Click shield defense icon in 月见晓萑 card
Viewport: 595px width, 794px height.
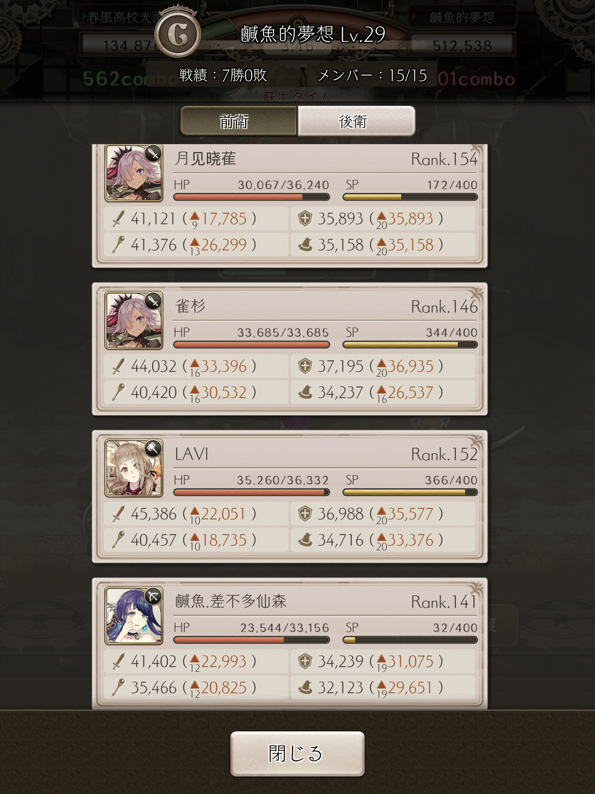click(x=305, y=218)
